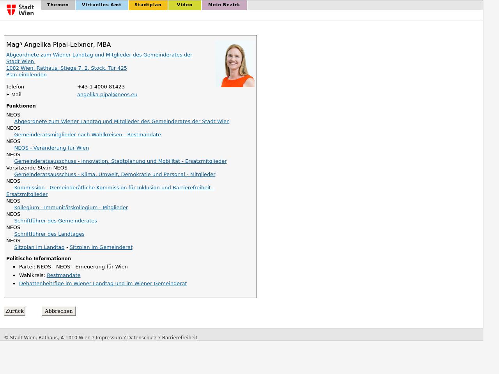Image resolution: width=499 pixels, height=374 pixels.
Task: Open Kollegium - Immunitätskollegium - Mitglieder link
Action: point(71,207)
